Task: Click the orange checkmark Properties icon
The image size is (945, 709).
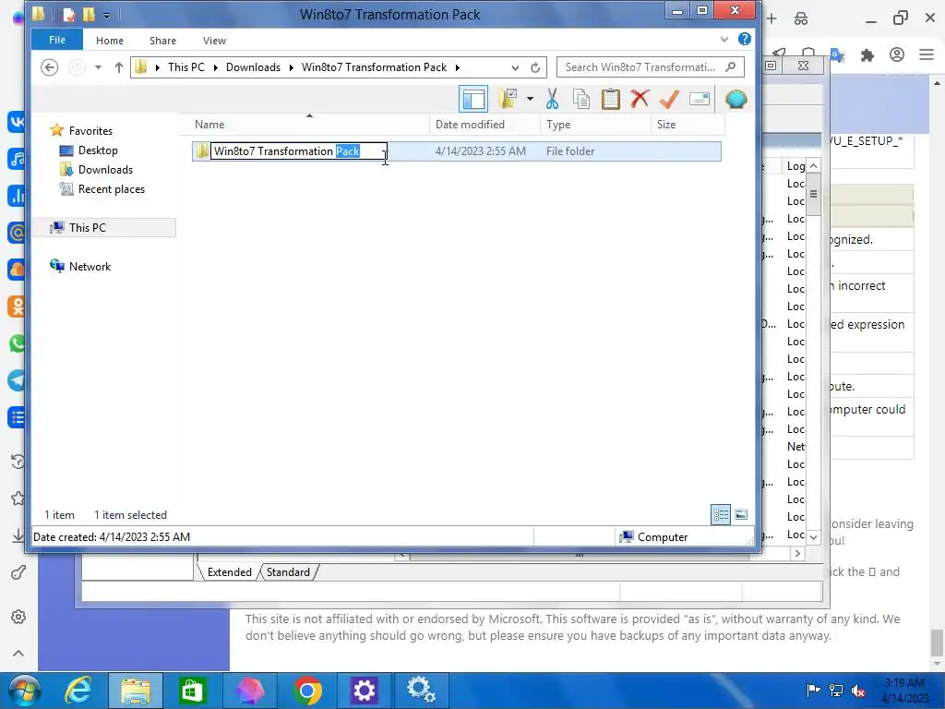Action: (x=669, y=99)
